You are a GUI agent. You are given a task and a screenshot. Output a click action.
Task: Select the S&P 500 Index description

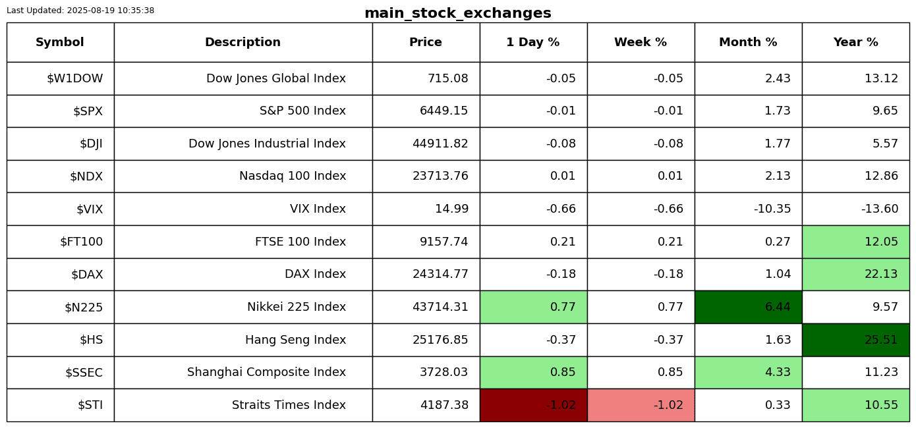pos(302,111)
